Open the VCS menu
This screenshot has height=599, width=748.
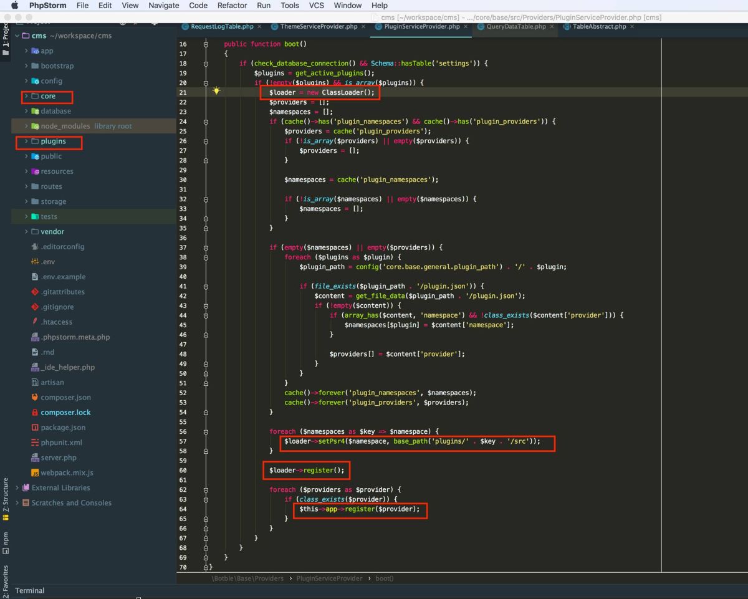[x=317, y=6]
